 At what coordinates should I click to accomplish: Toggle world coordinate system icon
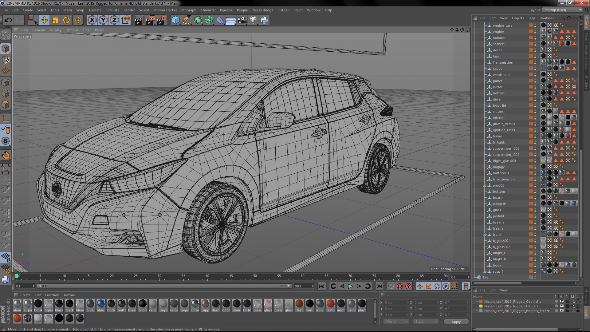(126, 20)
